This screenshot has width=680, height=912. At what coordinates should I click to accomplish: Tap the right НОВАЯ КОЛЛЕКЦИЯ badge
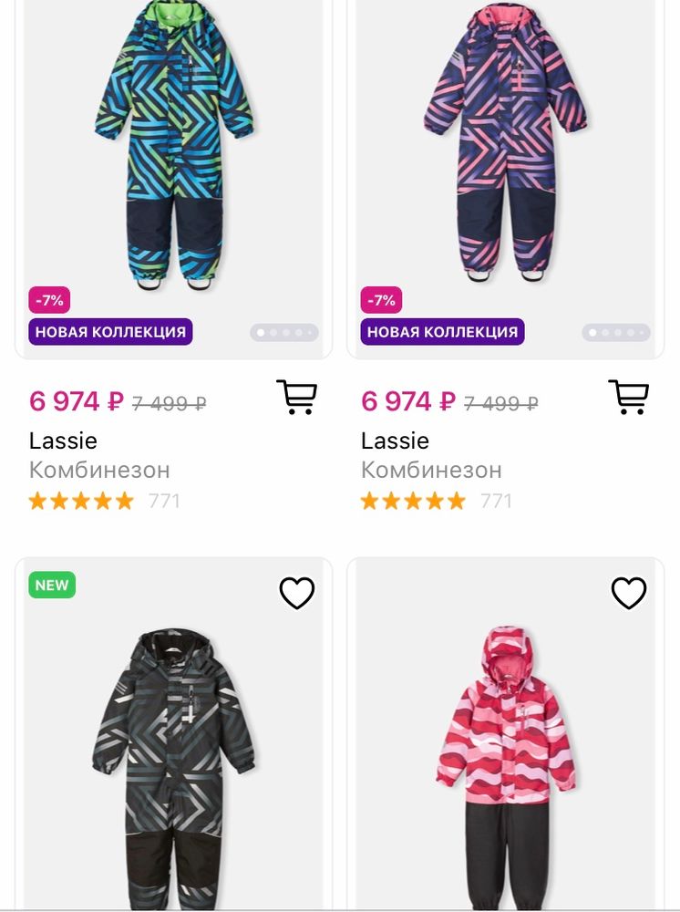coord(442,331)
